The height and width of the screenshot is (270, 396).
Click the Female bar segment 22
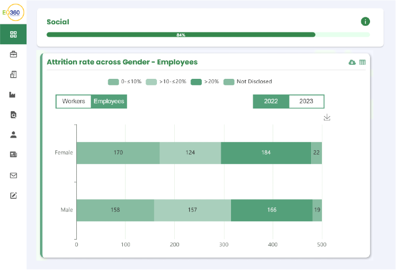[x=316, y=153]
